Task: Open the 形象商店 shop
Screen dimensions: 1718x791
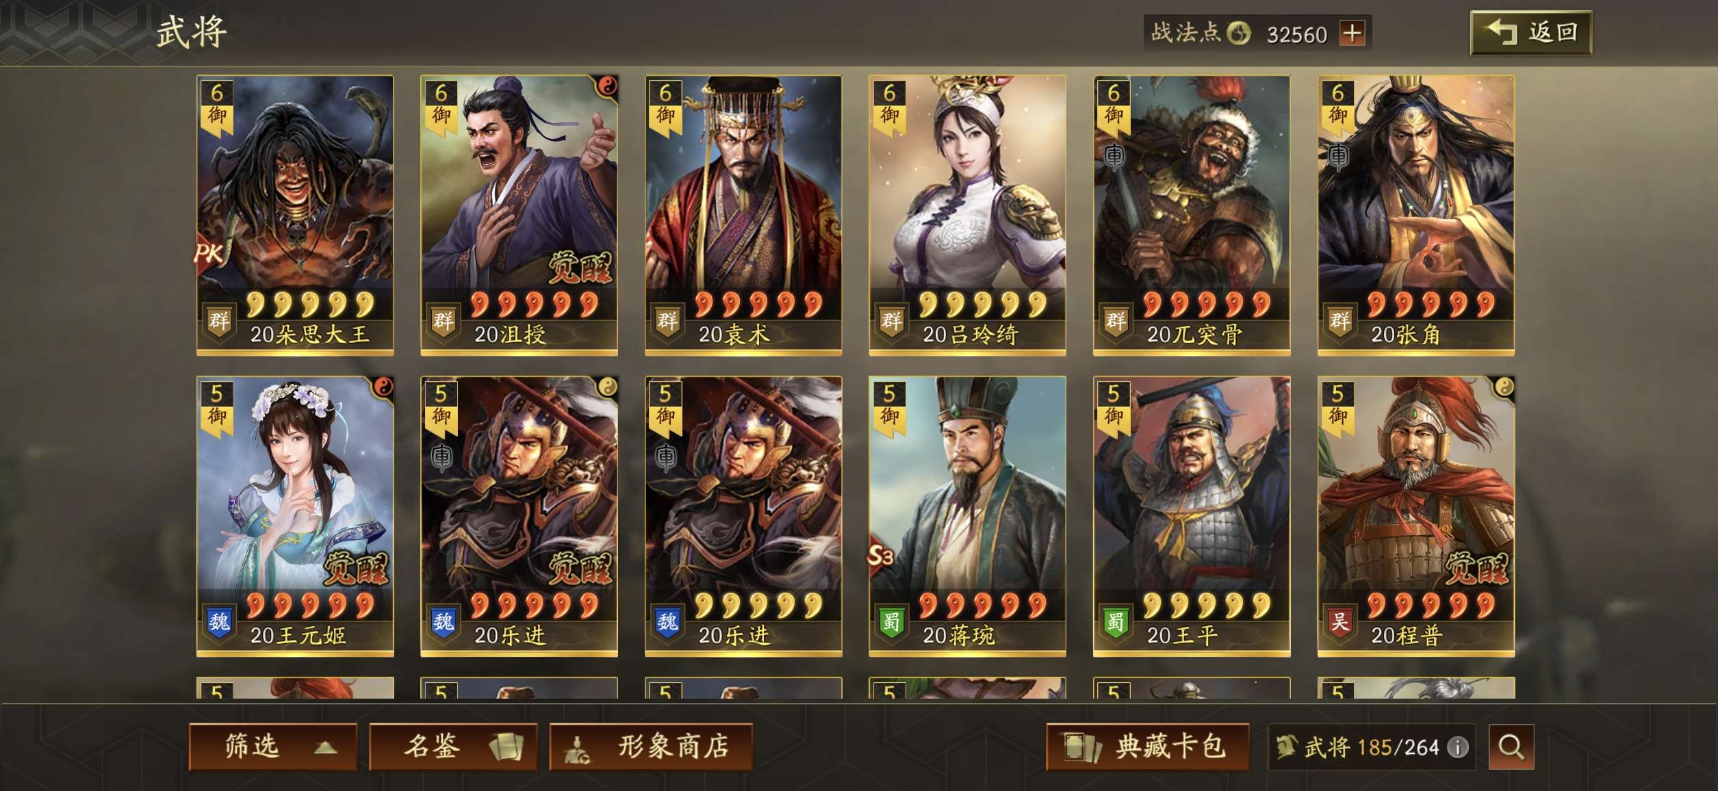Action: click(651, 747)
